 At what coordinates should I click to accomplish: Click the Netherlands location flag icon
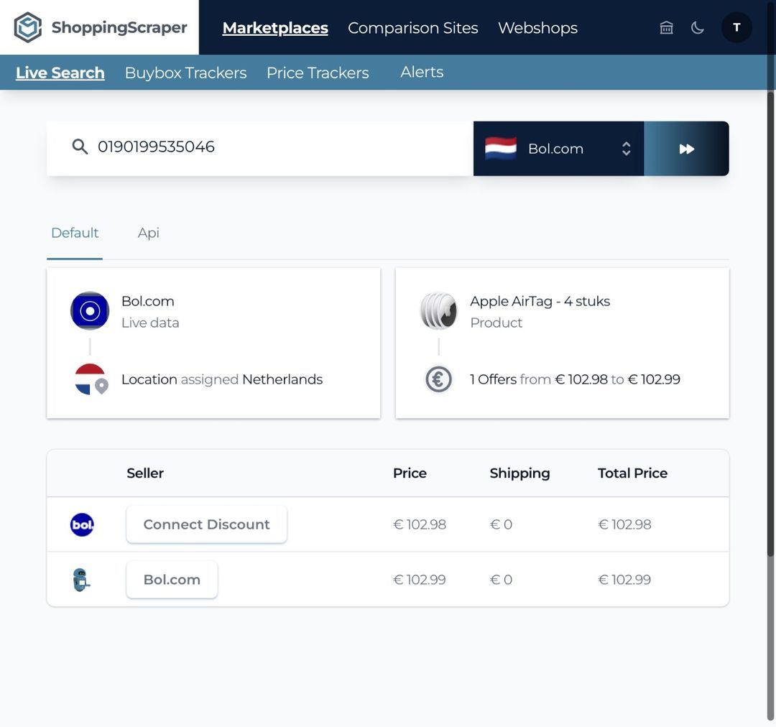tap(91, 379)
